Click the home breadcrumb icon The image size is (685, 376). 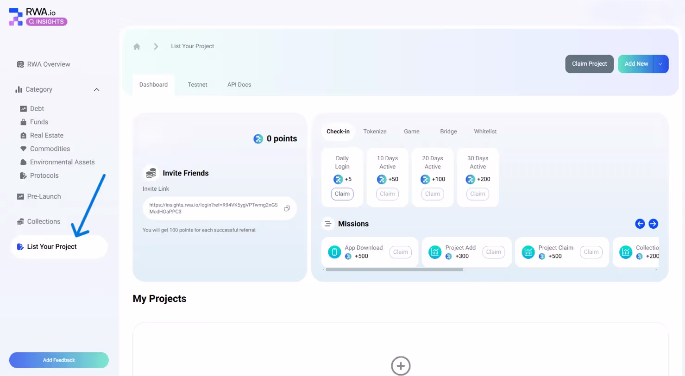(137, 46)
